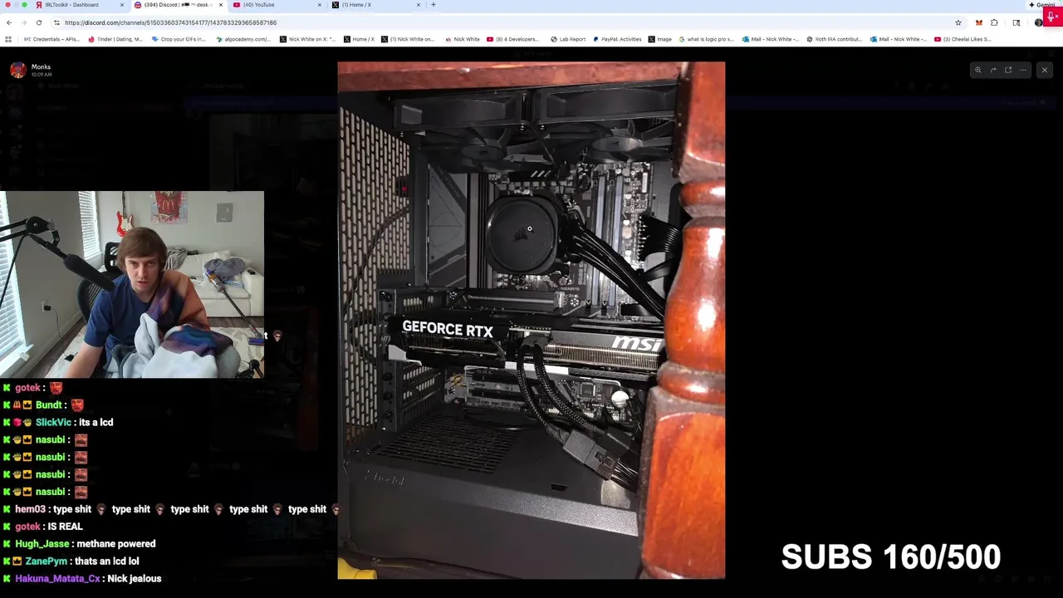Switch to the IRLToolkit Dashboard tab
The height and width of the screenshot is (598, 1063).
tap(79, 5)
